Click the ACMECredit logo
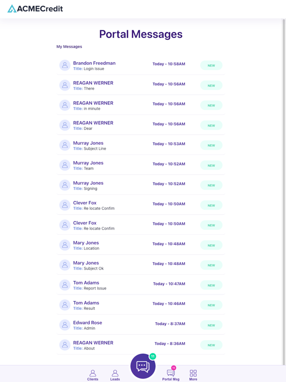 coord(35,9)
